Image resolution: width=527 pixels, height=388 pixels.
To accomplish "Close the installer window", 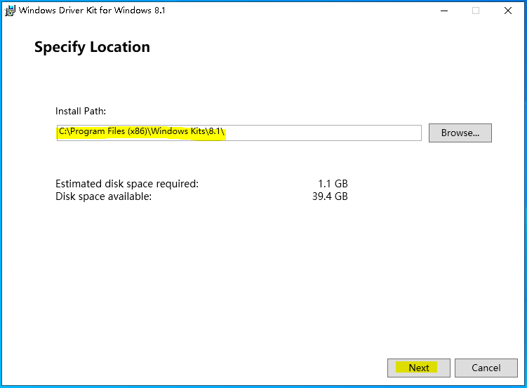I will click(x=508, y=11).
